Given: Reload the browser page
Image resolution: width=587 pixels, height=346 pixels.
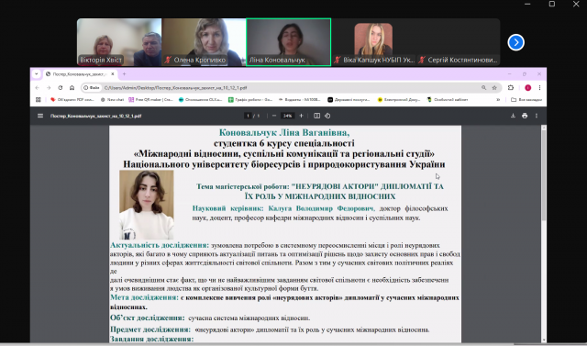Looking at the screenshot, I should click(x=61, y=87).
